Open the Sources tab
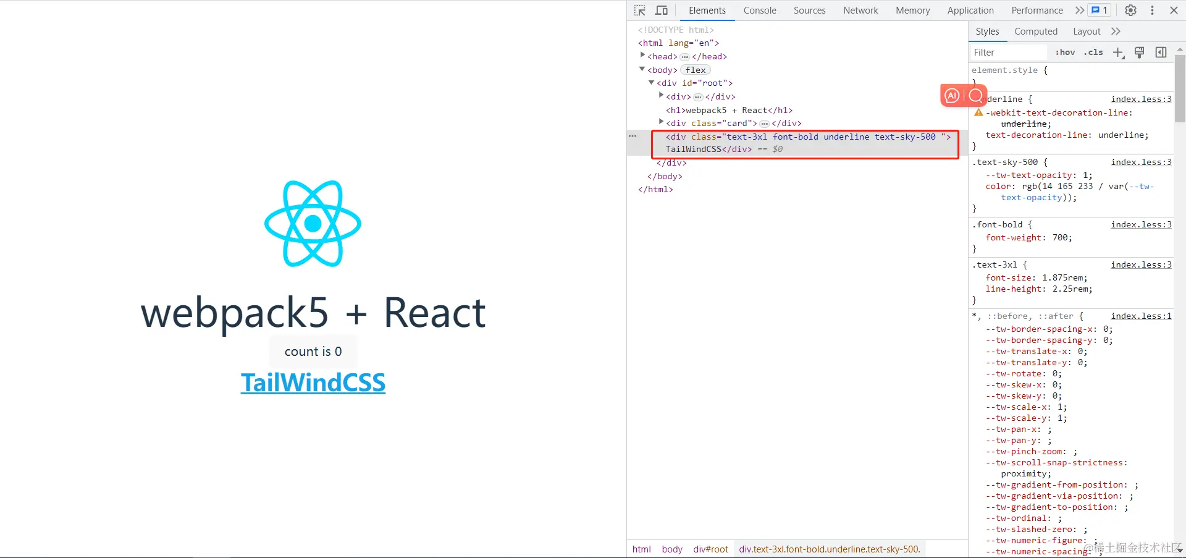Viewport: 1186px width, 558px height. tap(810, 11)
